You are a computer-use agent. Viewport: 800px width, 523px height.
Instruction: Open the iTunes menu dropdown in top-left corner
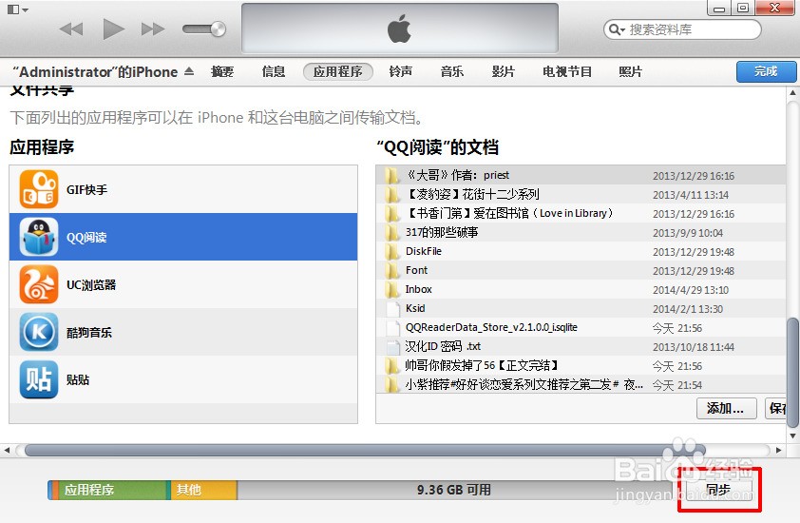(18, 10)
